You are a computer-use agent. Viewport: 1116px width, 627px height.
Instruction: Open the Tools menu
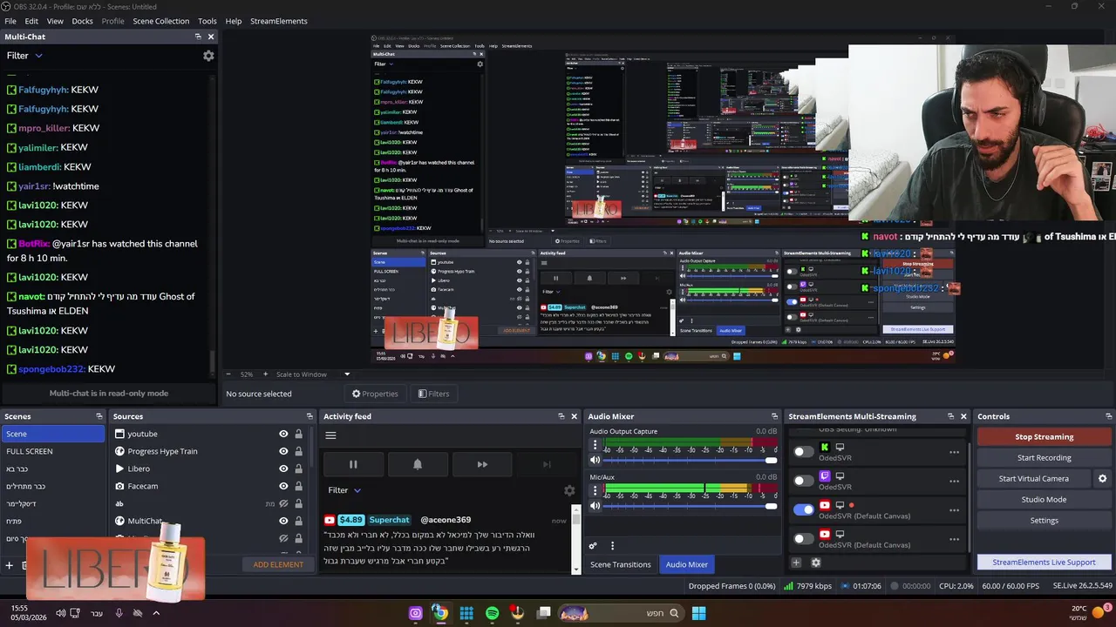[x=208, y=21]
